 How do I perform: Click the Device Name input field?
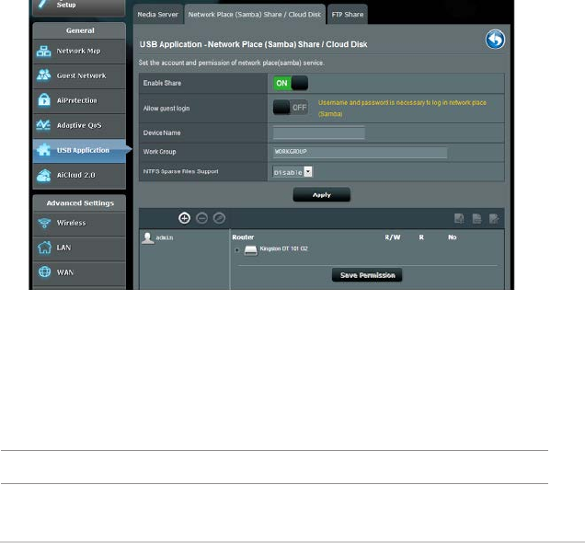[x=319, y=133]
